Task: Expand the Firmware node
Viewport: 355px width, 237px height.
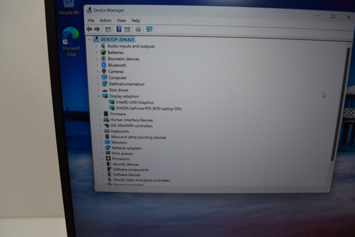Action: (100, 114)
